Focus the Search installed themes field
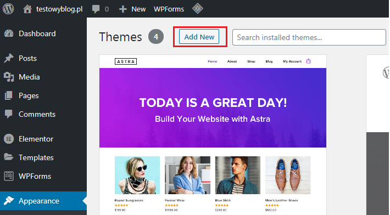Viewport: 390px width, 215px height. click(x=309, y=37)
